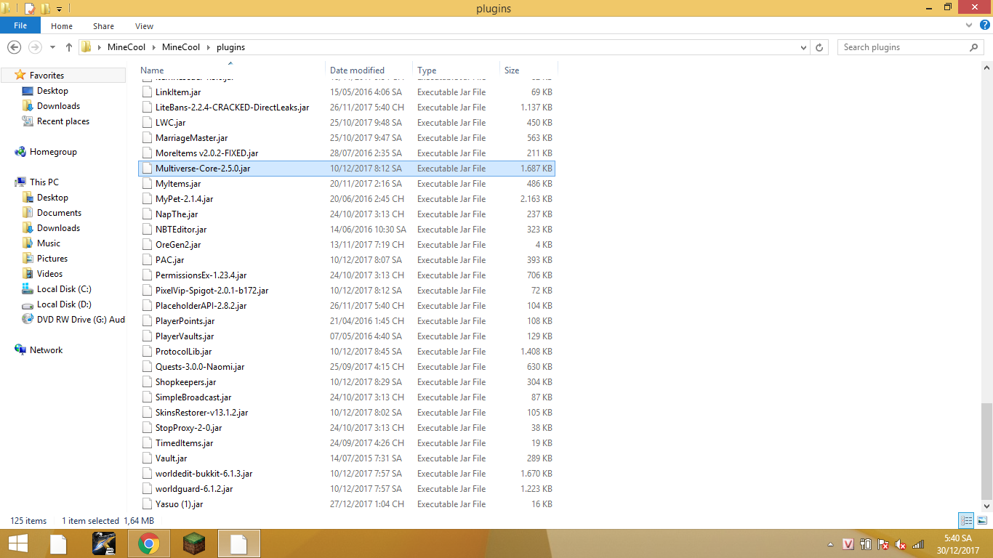Select the file named Quests-3.0.0-Naomi.jar
The height and width of the screenshot is (558, 993).
(x=200, y=367)
